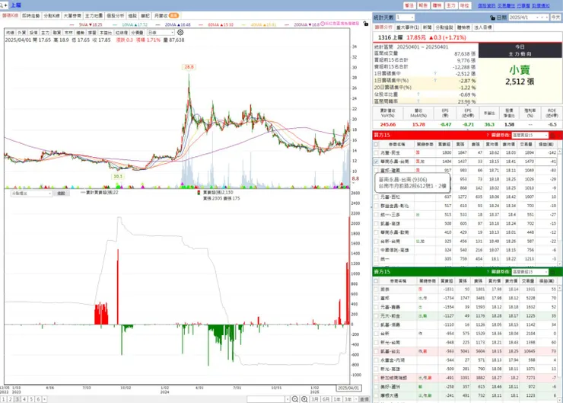This screenshot has height=403, width=563.
Task: Switch to the 主力地圖 tab
Action: (x=94, y=16)
